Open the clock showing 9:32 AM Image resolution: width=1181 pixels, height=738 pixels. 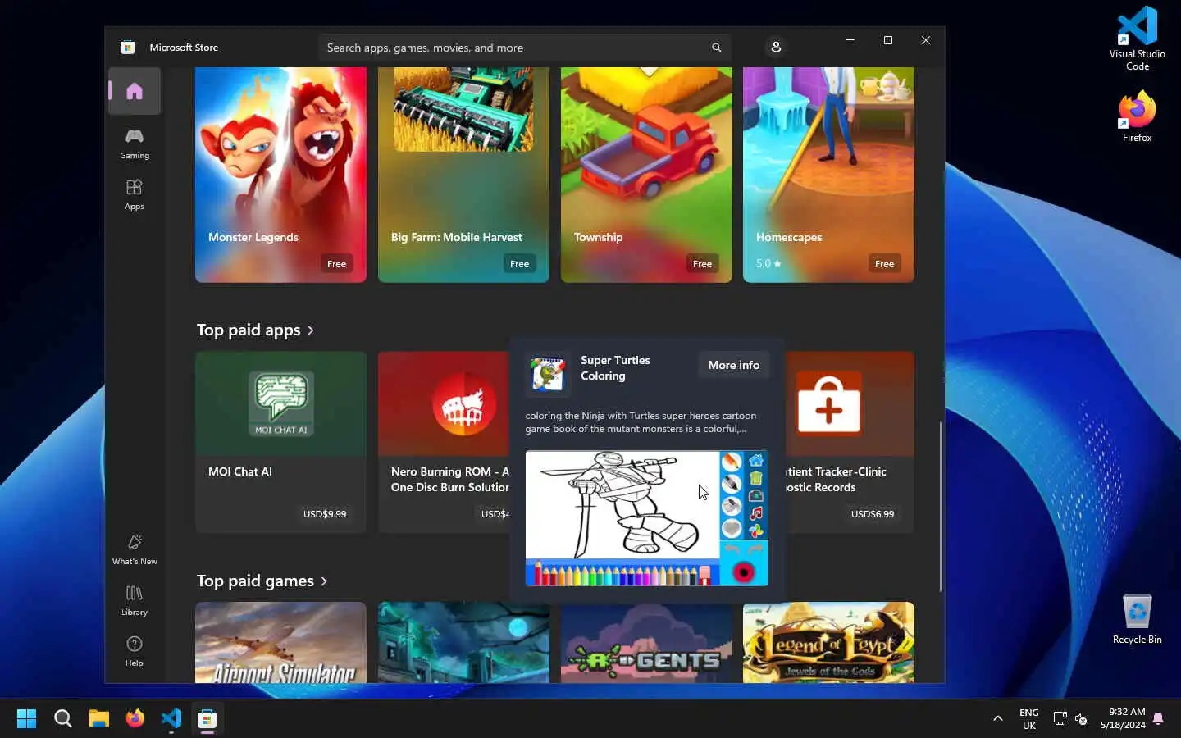(1123, 718)
